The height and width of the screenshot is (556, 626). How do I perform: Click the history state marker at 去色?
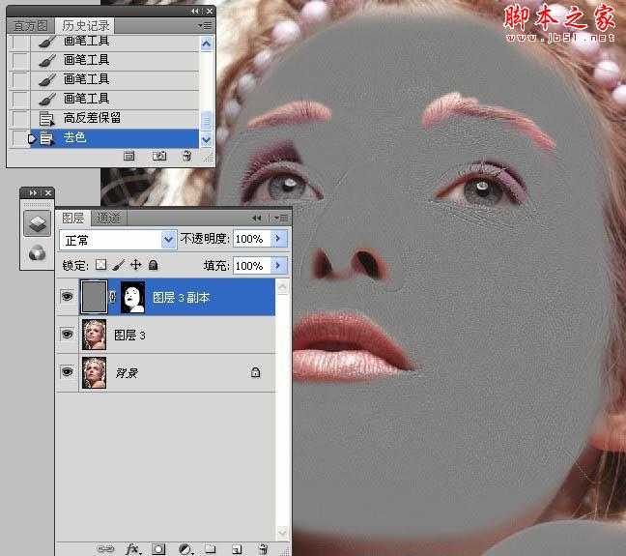point(32,138)
